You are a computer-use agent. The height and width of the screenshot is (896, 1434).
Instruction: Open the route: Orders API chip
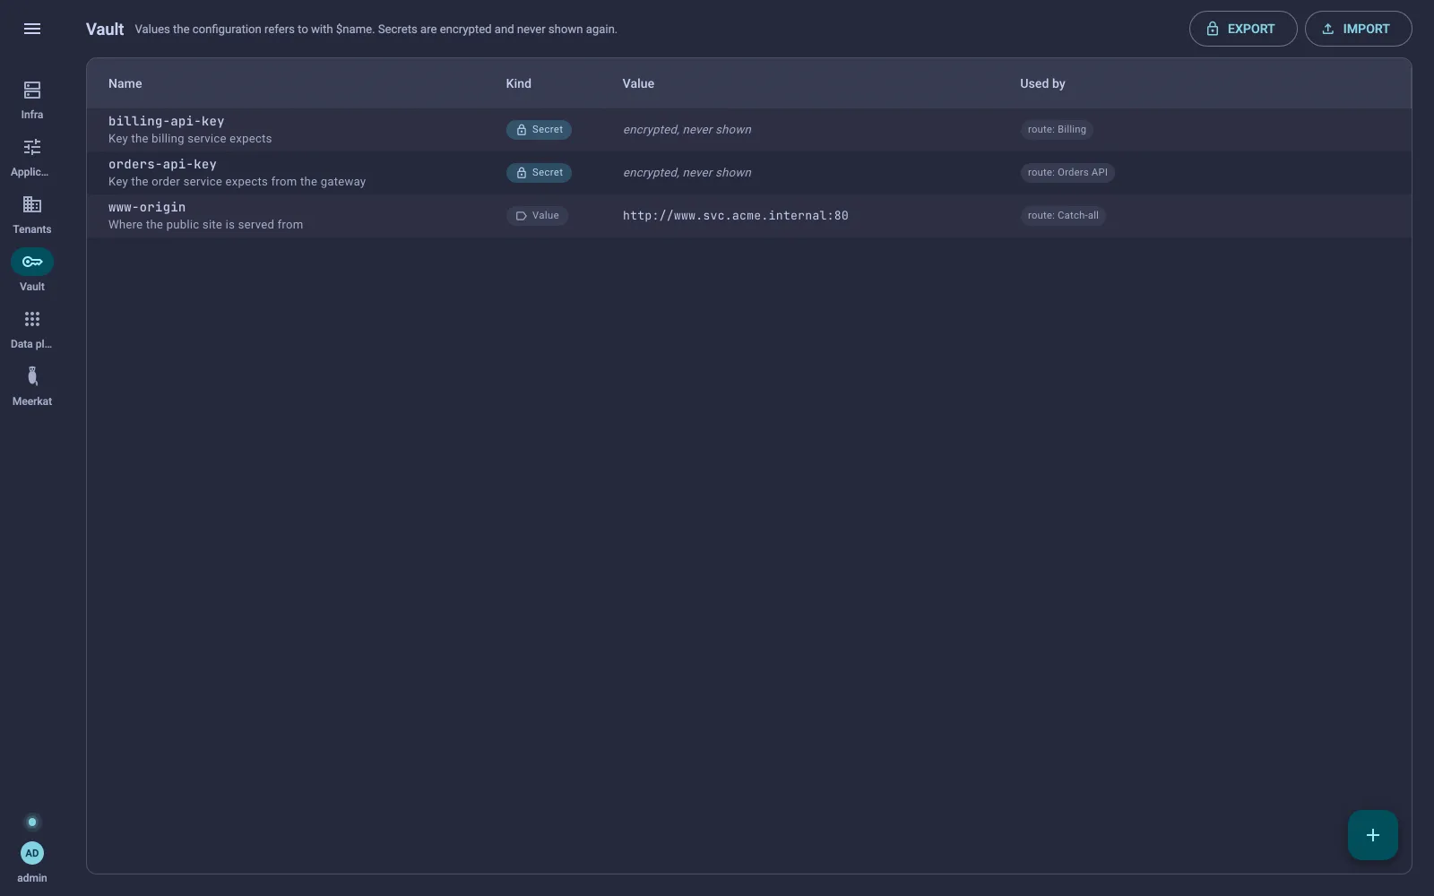click(x=1067, y=173)
